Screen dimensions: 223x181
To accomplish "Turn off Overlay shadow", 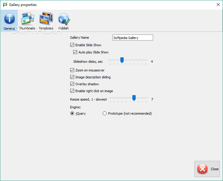I will [72, 84].
